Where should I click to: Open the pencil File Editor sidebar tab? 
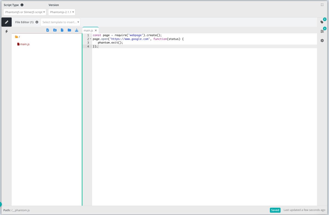[x=7, y=22]
